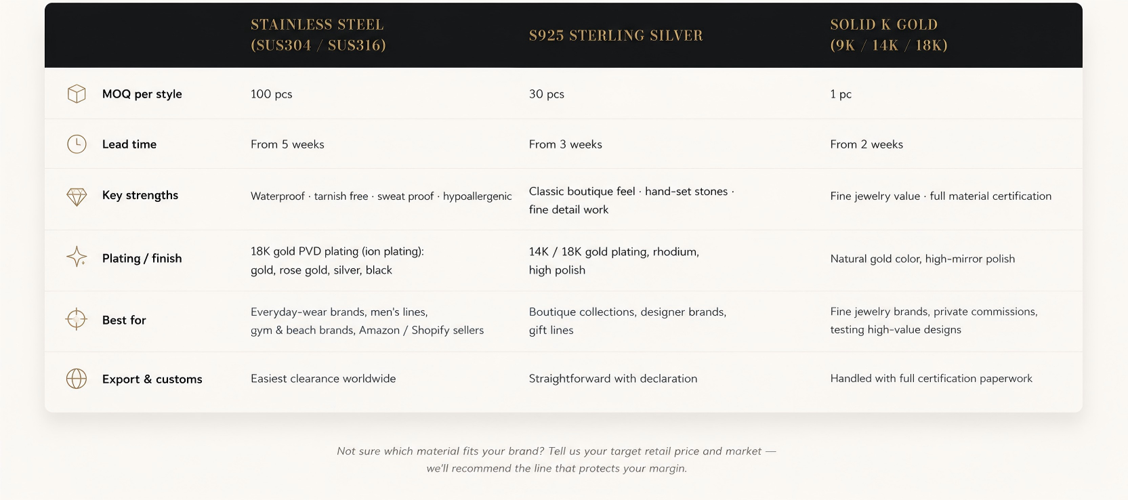1128x500 pixels.
Task: Click the MOQ per style row label
Action: tap(142, 94)
